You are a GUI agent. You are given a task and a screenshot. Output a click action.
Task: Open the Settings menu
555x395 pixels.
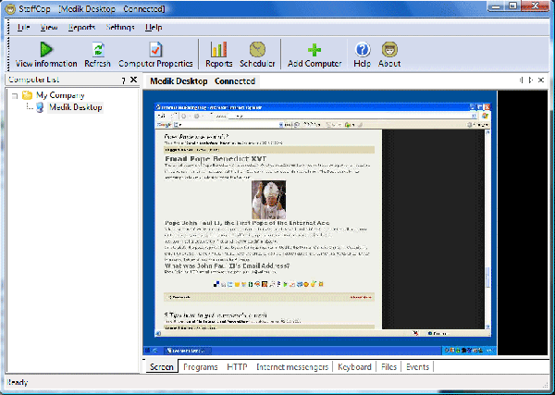tap(119, 28)
